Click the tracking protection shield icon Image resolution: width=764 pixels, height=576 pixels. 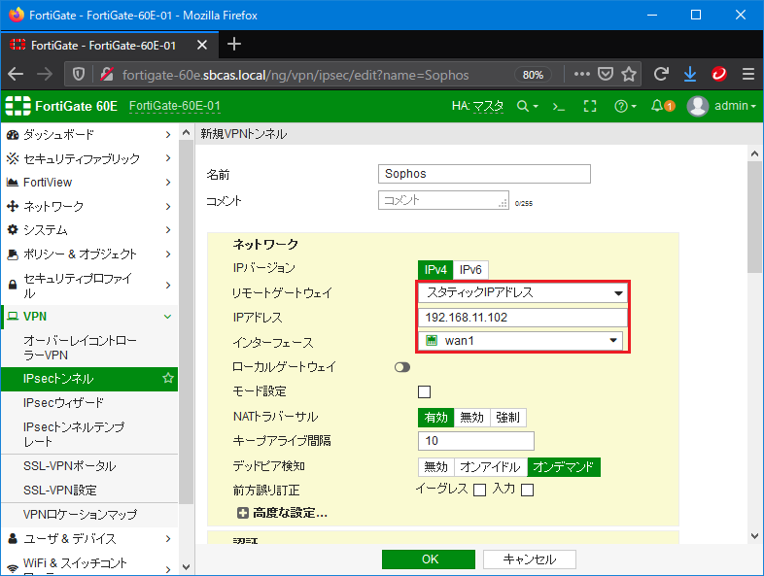[79, 74]
